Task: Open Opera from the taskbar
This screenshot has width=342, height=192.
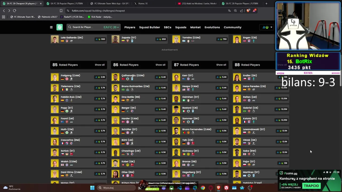Action: (x=211, y=188)
